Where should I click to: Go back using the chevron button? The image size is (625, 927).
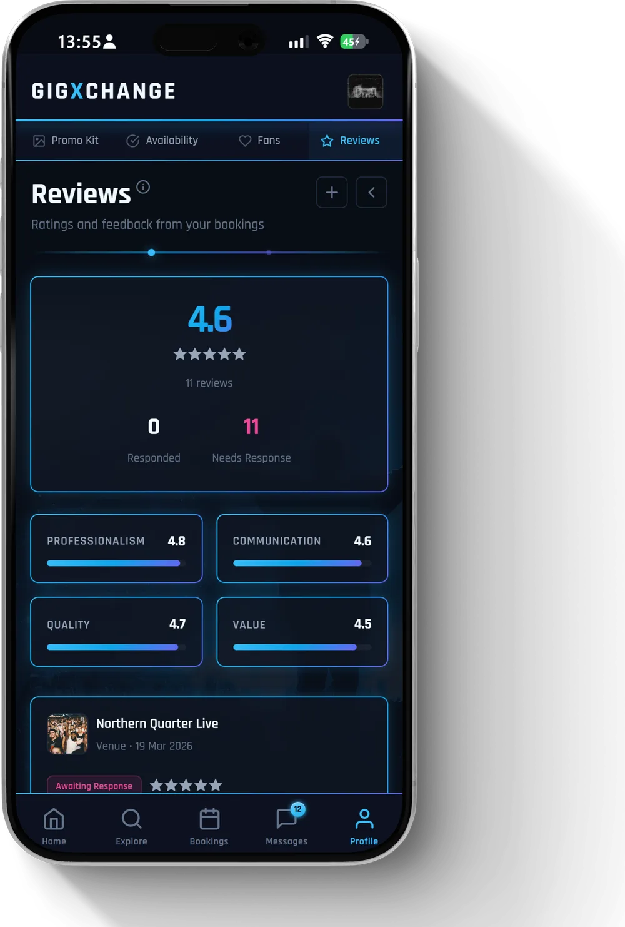point(371,193)
